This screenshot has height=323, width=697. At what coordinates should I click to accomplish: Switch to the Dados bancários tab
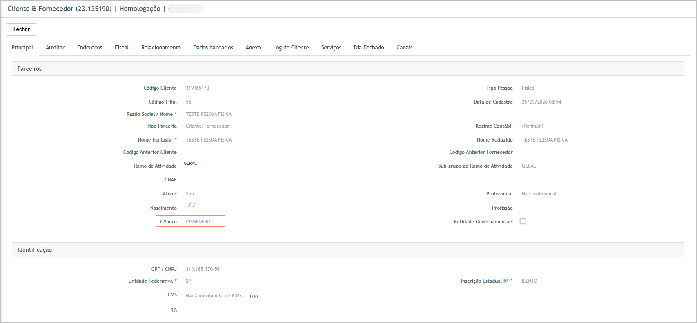213,48
